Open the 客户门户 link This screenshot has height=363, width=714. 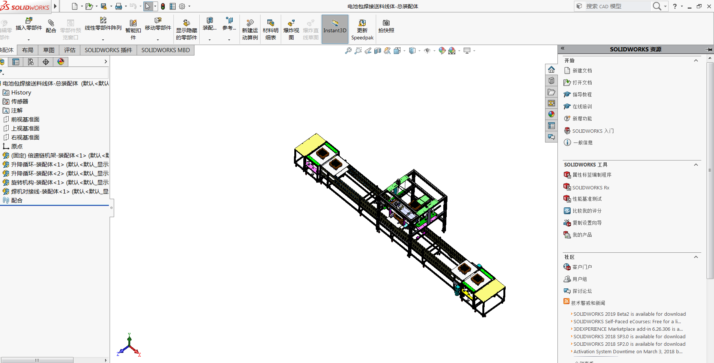pos(582,267)
